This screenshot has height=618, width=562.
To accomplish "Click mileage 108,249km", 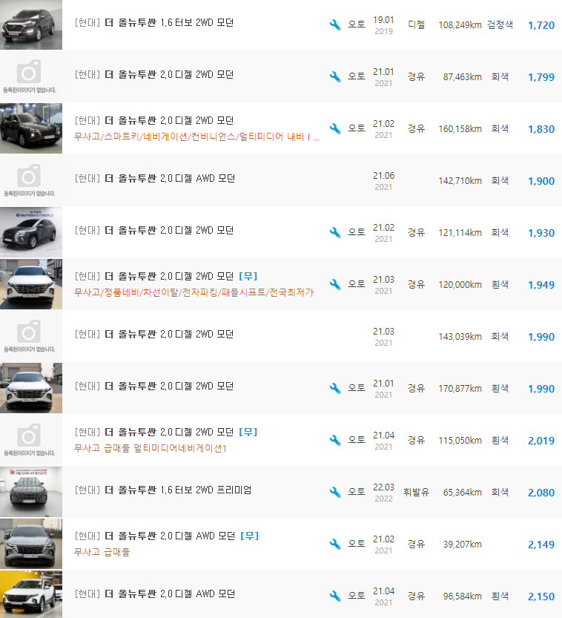I will click(460, 24).
